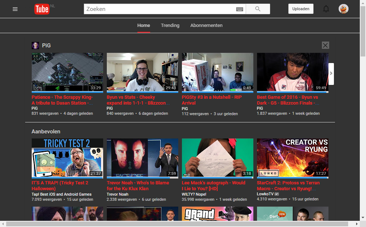Open title 'Patience - The Scrappy King'

62,100
